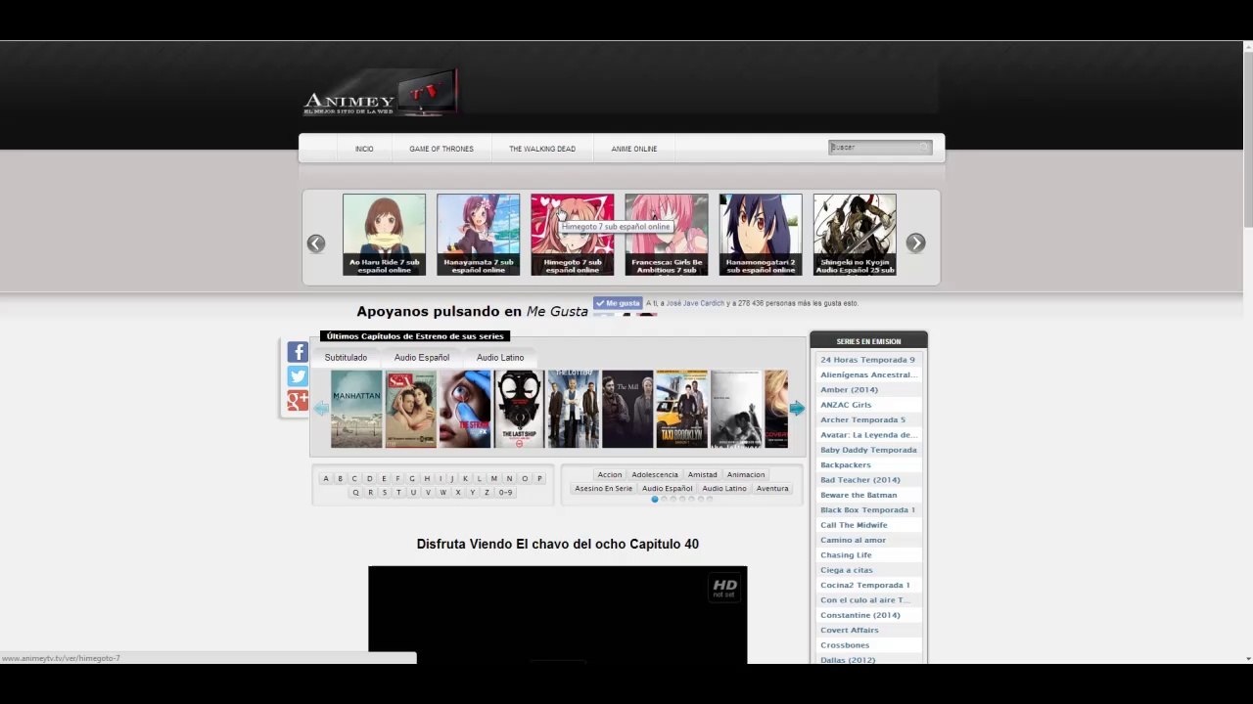This screenshot has width=1253, height=704.
Task: Click the Google Plus share icon
Action: [x=298, y=401]
